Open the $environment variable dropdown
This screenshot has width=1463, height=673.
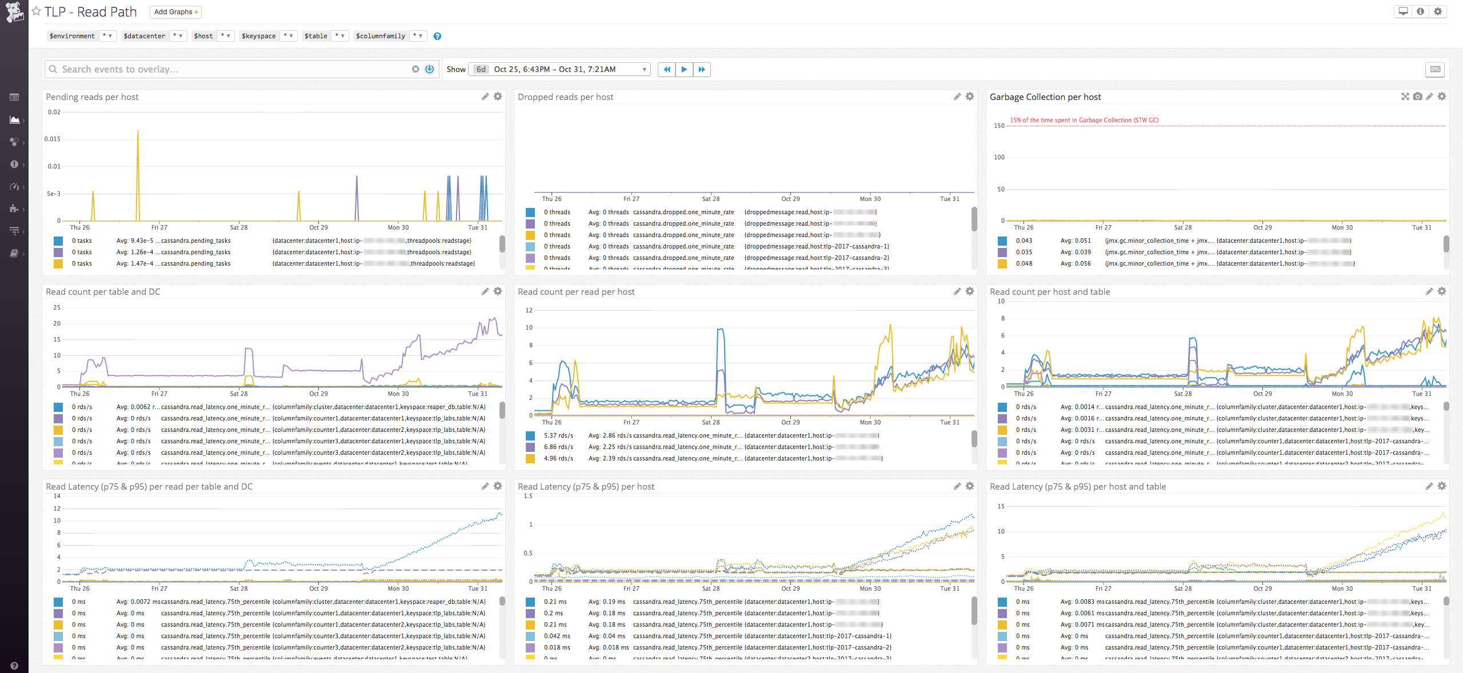tap(108, 35)
